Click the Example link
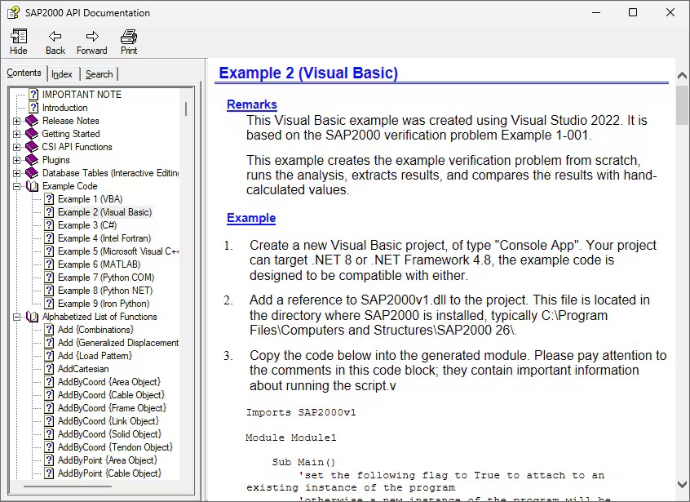 pyautogui.click(x=250, y=218)
